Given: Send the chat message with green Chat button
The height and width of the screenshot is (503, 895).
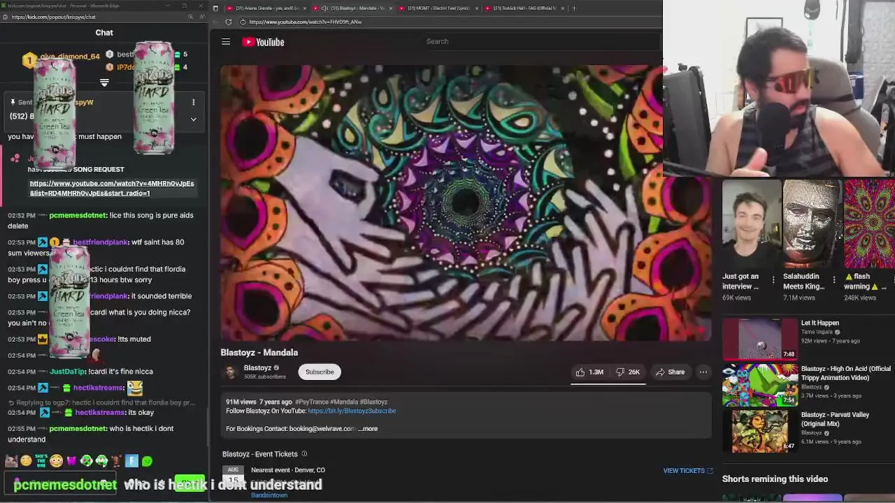Looking at the screenshot, I should pos(189,483).
